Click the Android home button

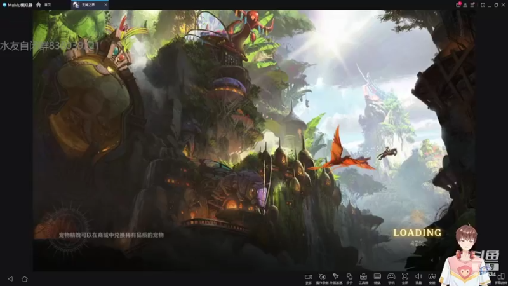pos(25,279)
